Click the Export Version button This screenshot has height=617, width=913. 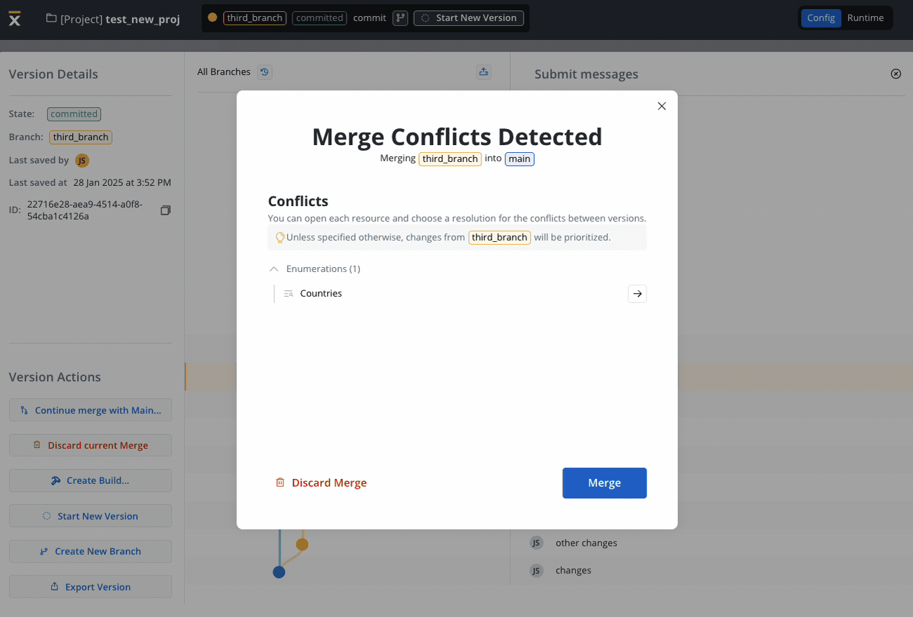click(x=91, y=587)
